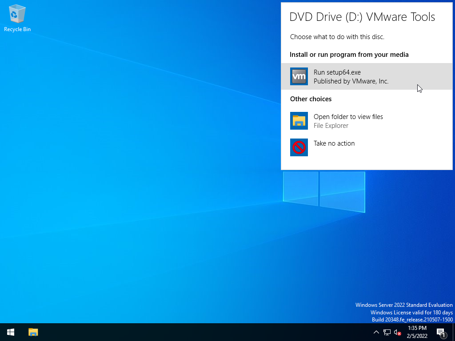Run setup64.exe from VMware media
This screenshot has height=341, width=455.
[x=367, y=76]
